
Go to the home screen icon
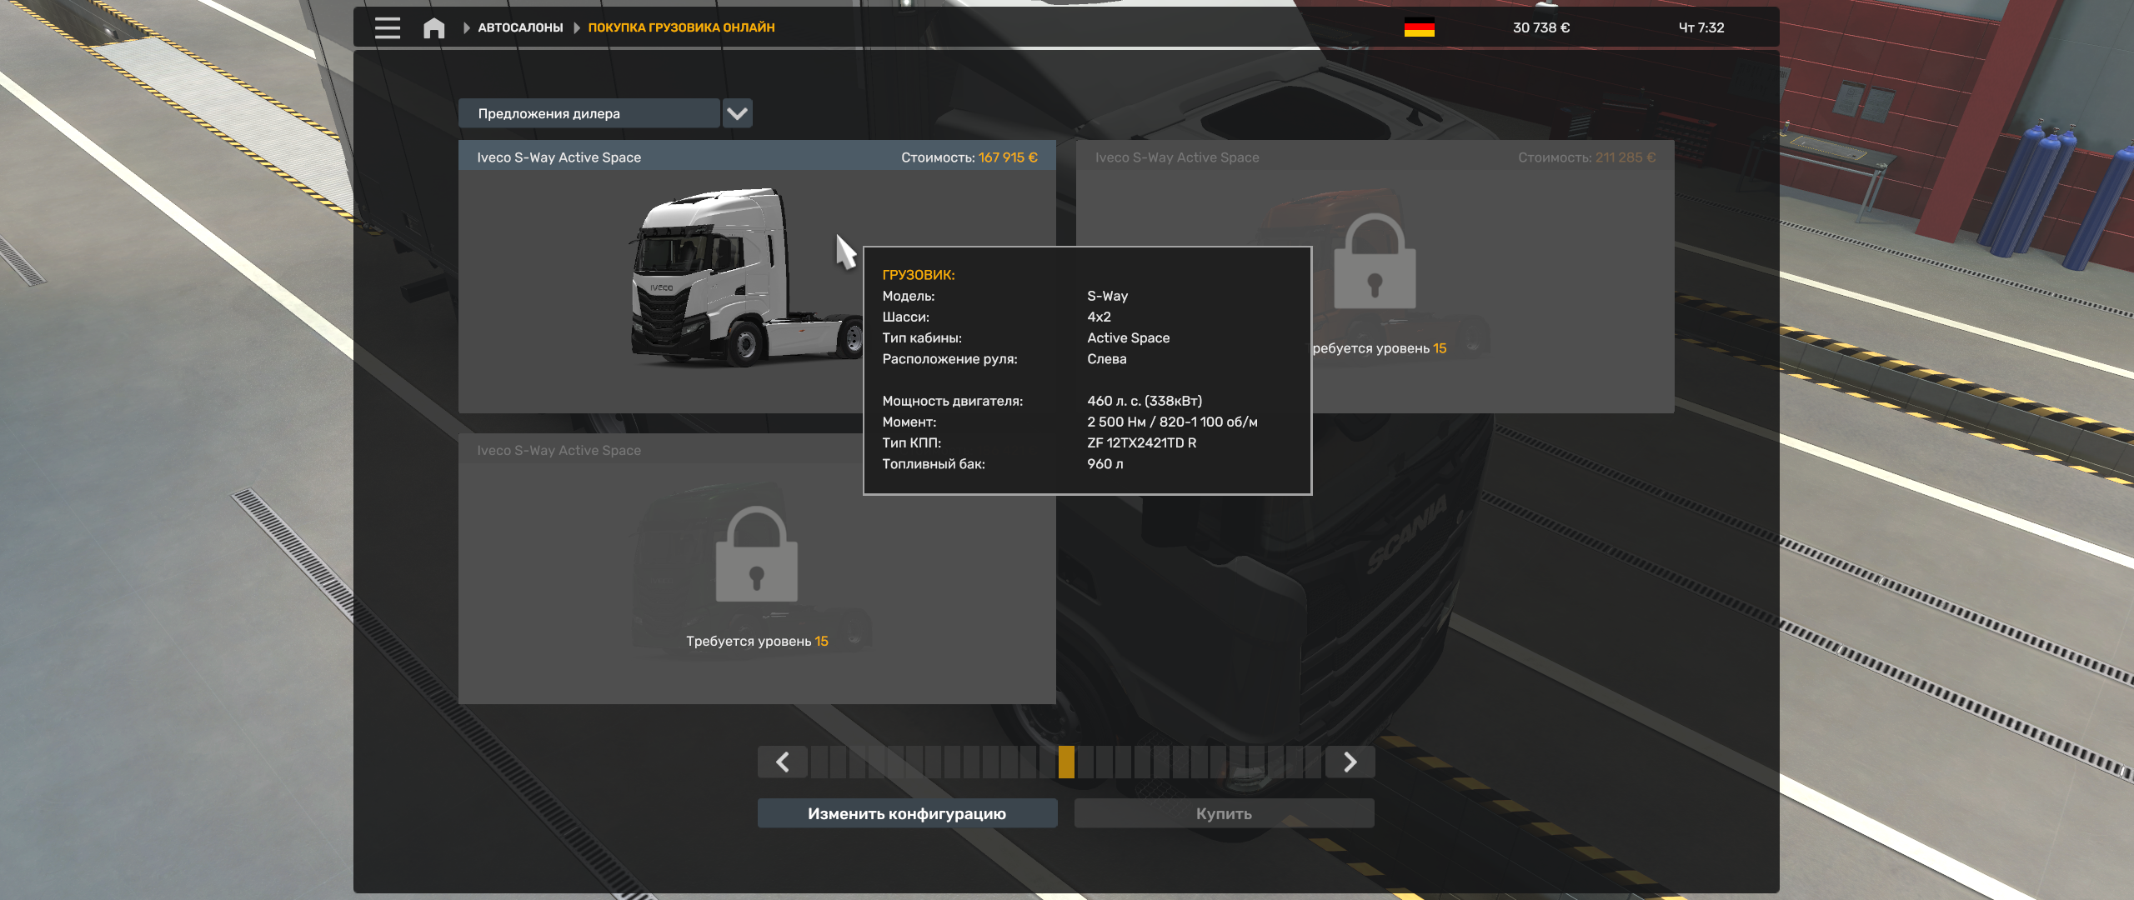(x=433, y=27)
